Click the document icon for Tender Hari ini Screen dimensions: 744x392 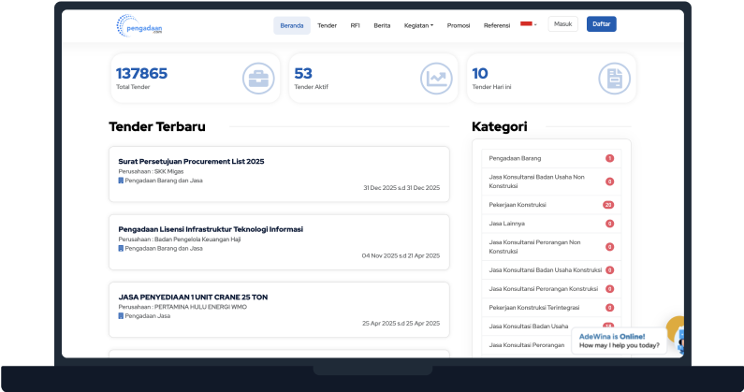[x=615, y=79]
